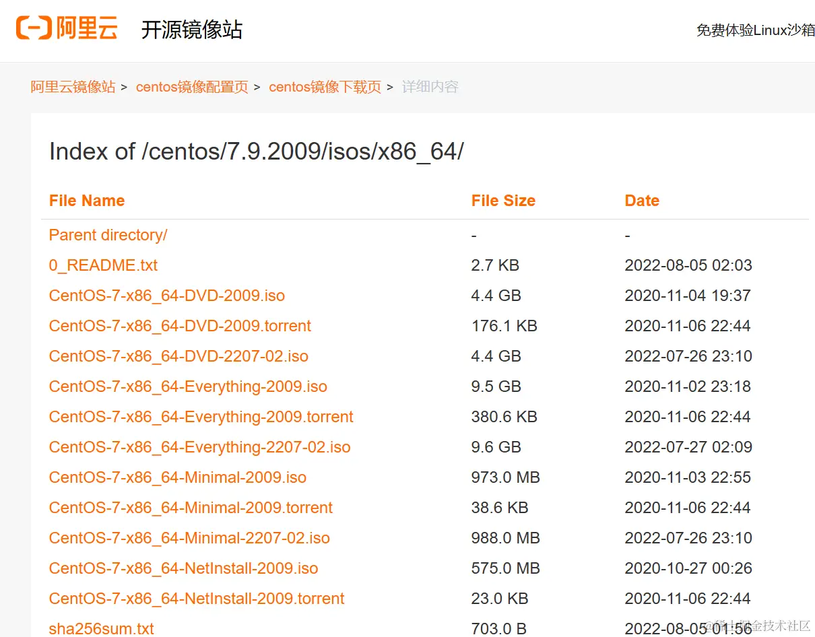This screenshot has height=637, width=815.
Task: Go to centos镜像配置页 breadcrumb
Action: coord(192,87)
